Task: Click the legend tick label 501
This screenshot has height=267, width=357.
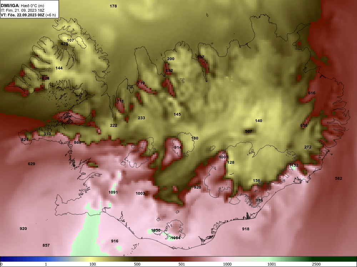Action: pos(182,265)
